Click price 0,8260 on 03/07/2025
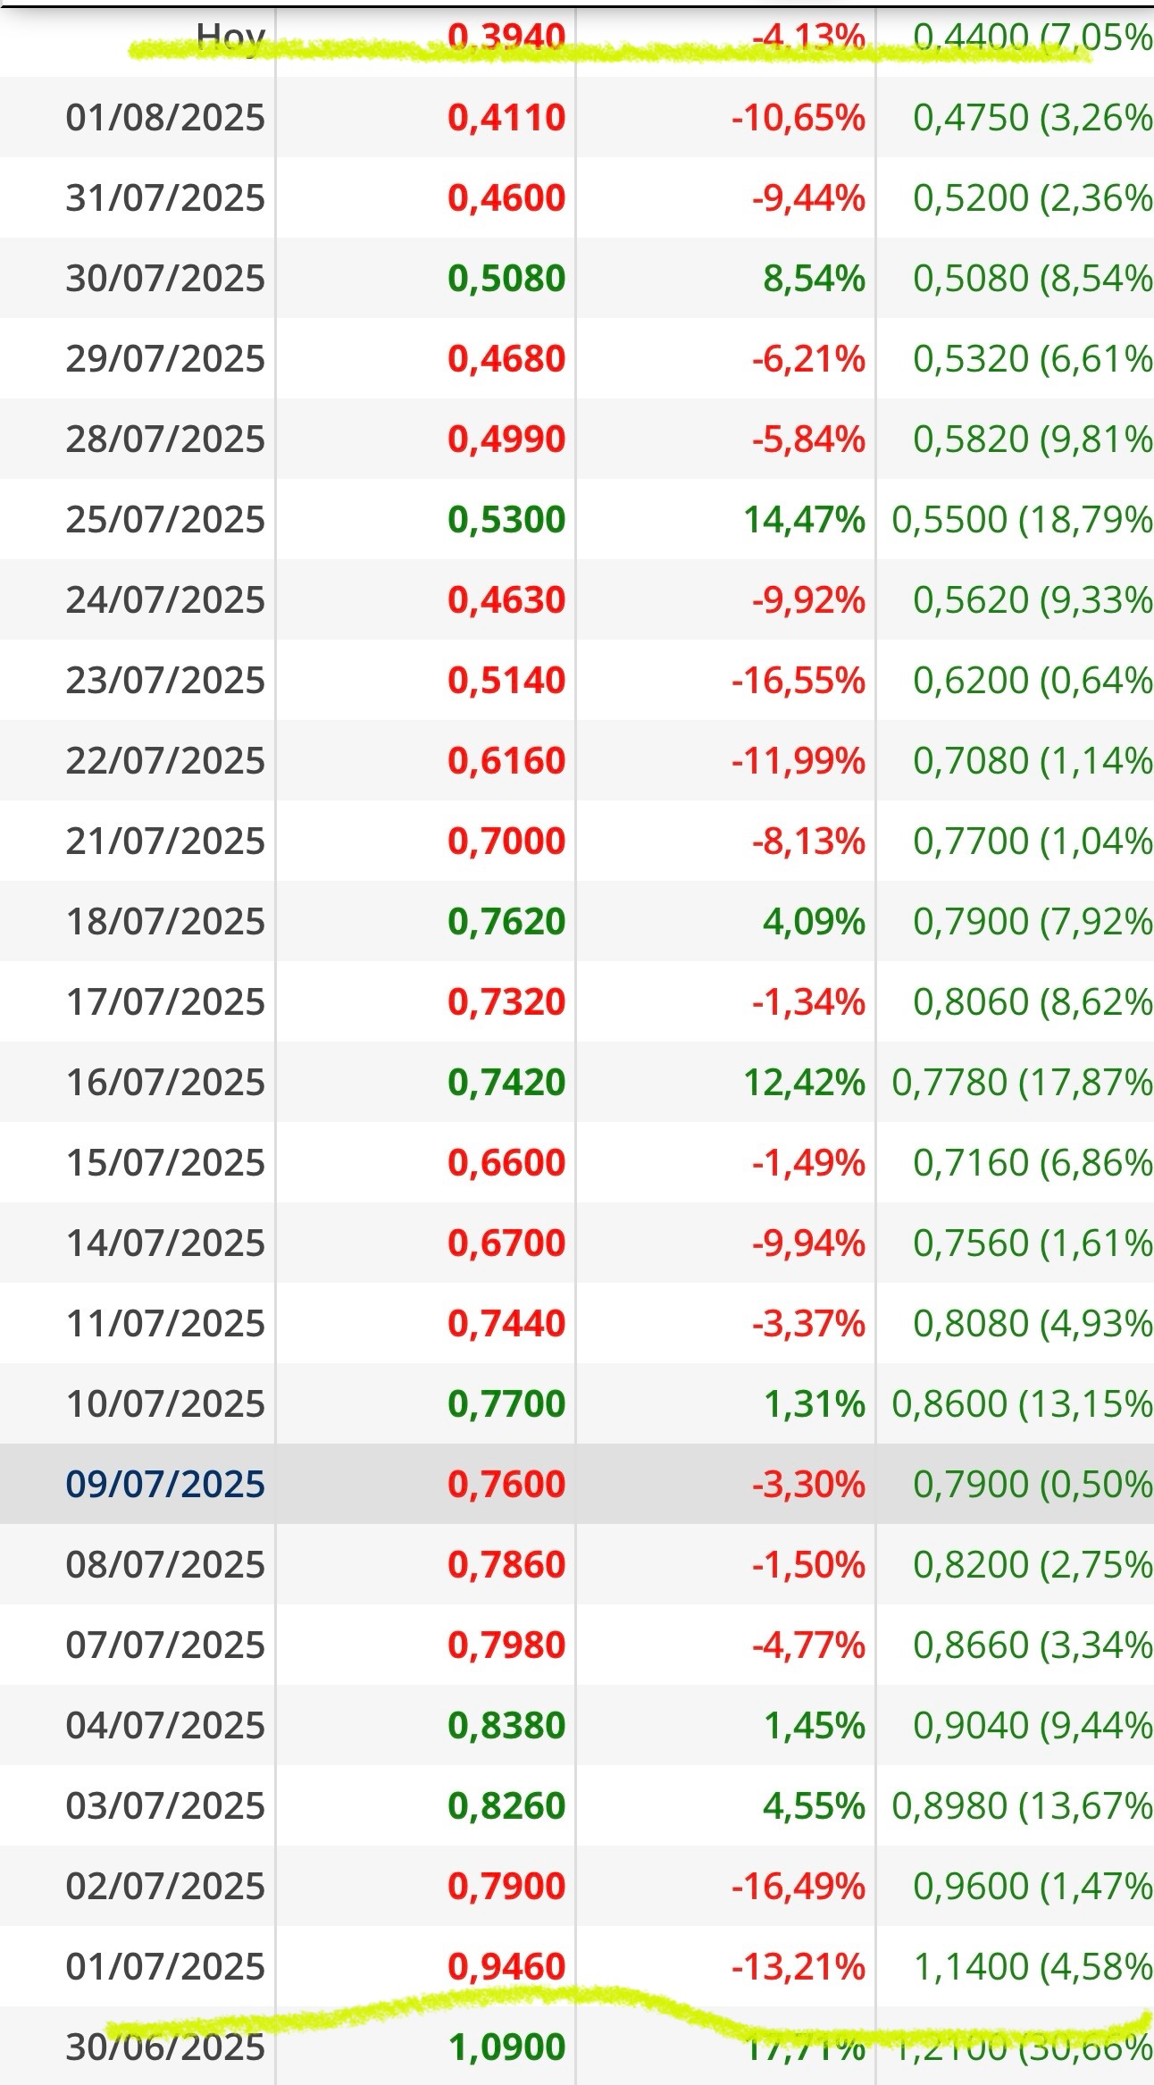Image resolution: width=1154 pixels, height=2085 pixels. click(x=506, y=1806)
